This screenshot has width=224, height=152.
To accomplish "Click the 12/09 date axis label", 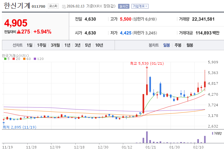I will 55,147.
